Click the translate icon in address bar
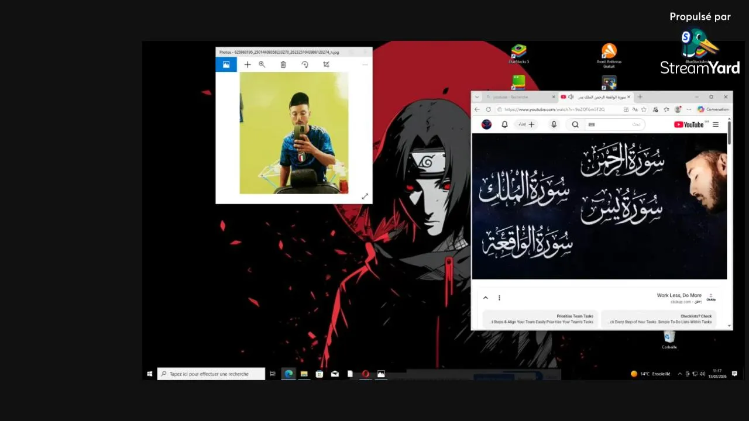The image size is (749, 421). click(x=635, y=109)
